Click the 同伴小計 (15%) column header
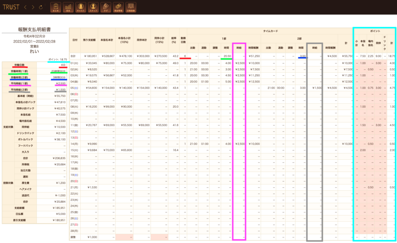397x243 pixels. [x=159, y=40]
